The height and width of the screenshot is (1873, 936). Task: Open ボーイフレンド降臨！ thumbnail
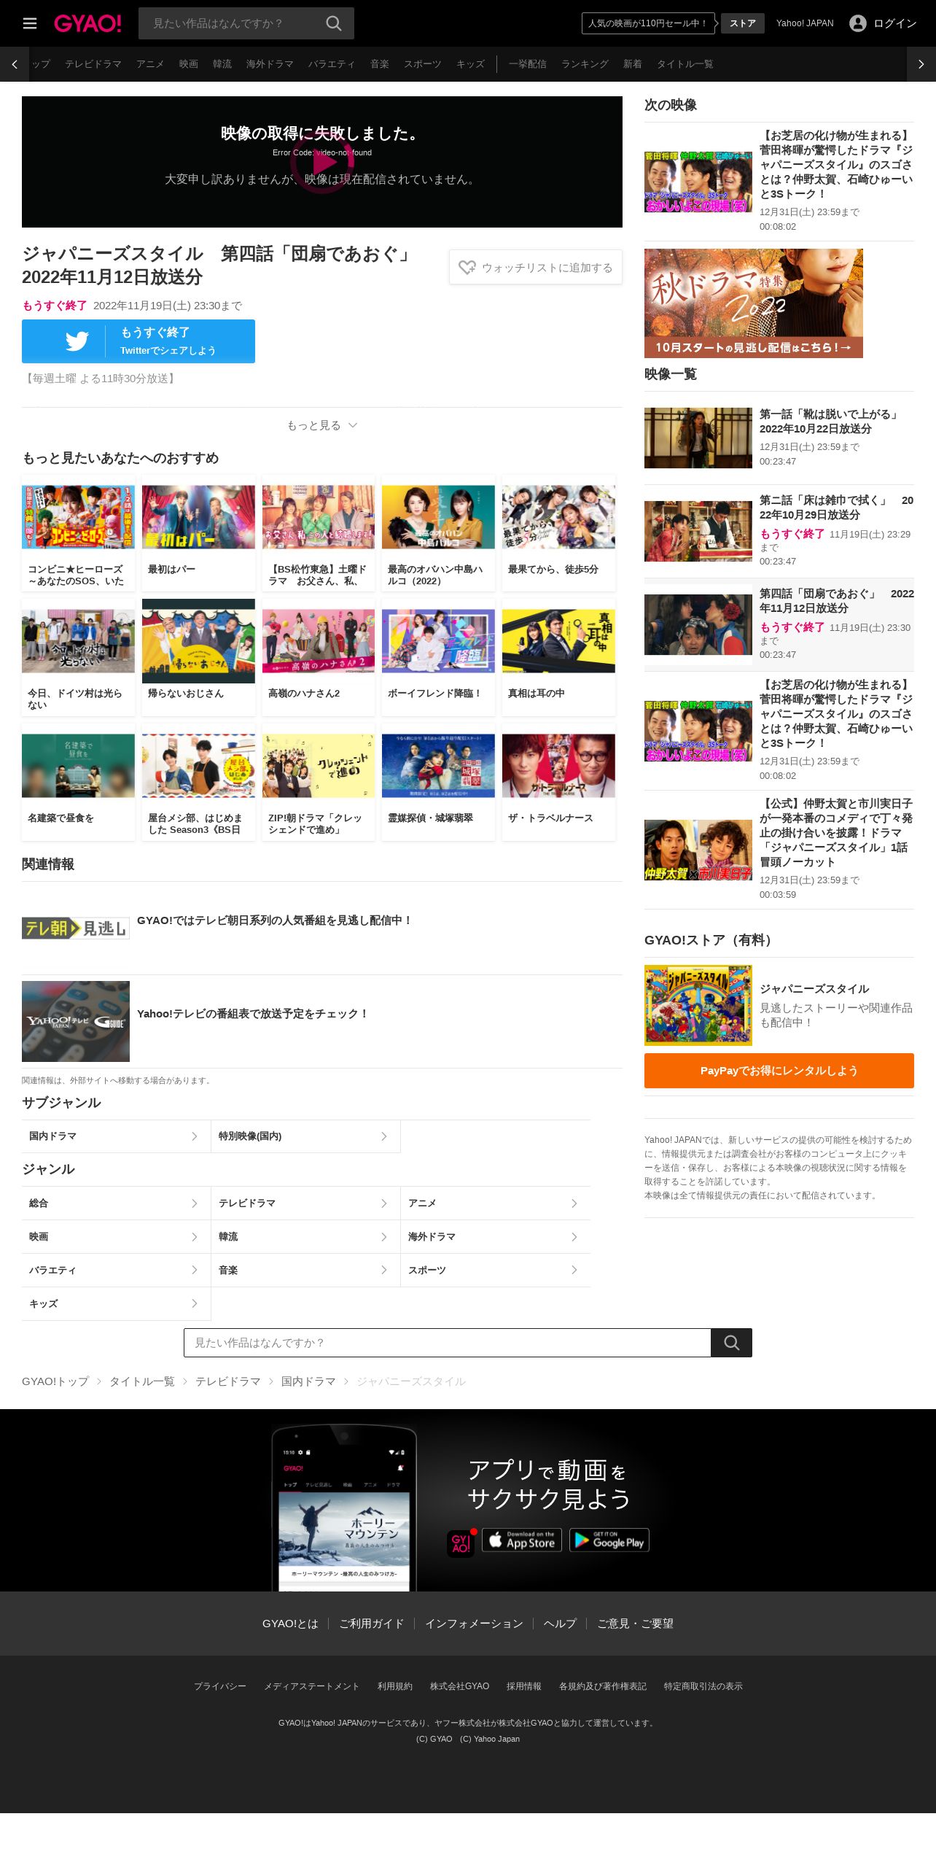pos(438,641)
